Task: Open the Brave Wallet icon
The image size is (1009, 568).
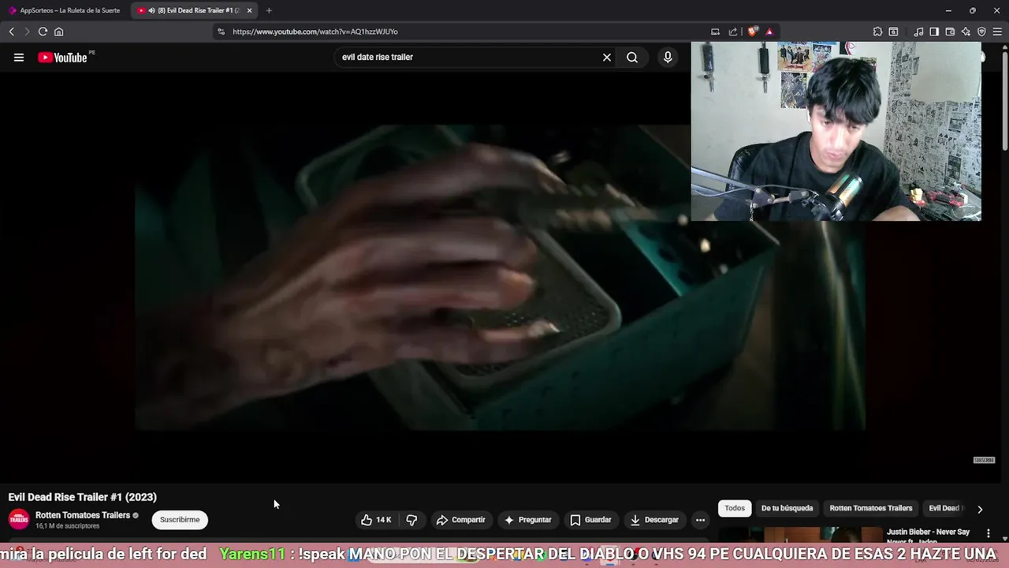Action: pos(950,32)
